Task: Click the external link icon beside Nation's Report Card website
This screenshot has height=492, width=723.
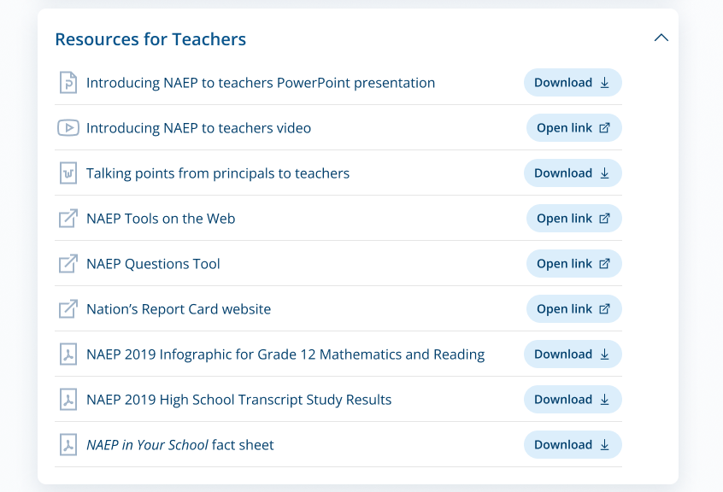Action: coord(68,309)
